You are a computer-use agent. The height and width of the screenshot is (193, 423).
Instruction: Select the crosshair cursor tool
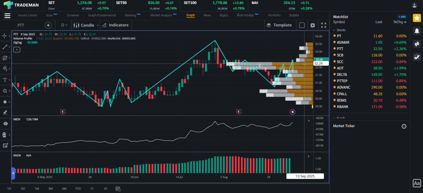[5, 36]
